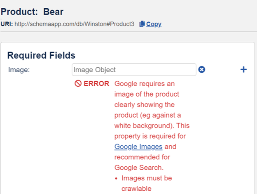Screen dimensions: 257x194
Task: Click the schemaapp.com Winston#Product3 URI text
Action: (x=75, y=24)
